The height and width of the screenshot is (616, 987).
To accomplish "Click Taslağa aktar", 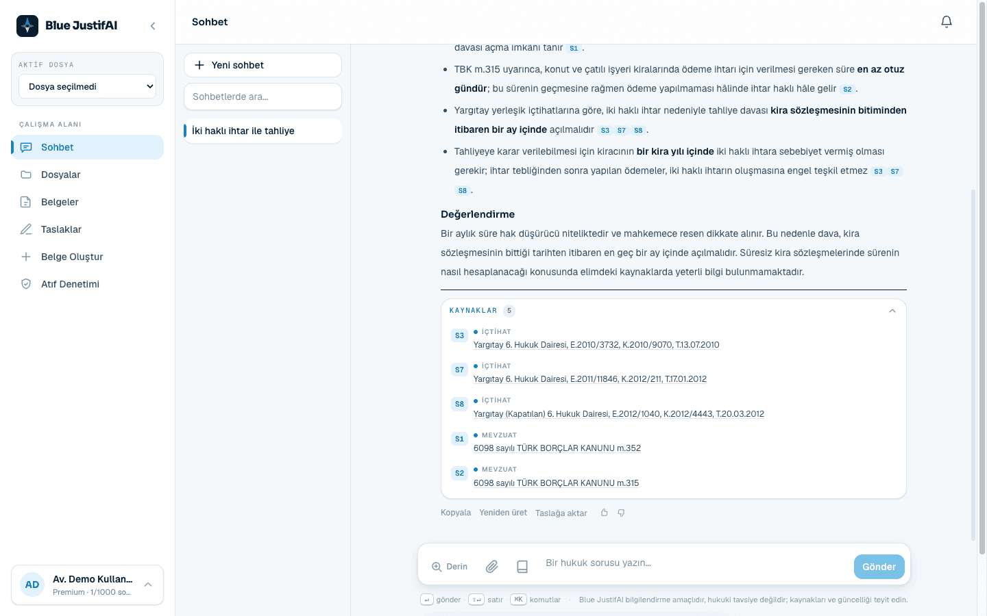I will click(561, 513).
